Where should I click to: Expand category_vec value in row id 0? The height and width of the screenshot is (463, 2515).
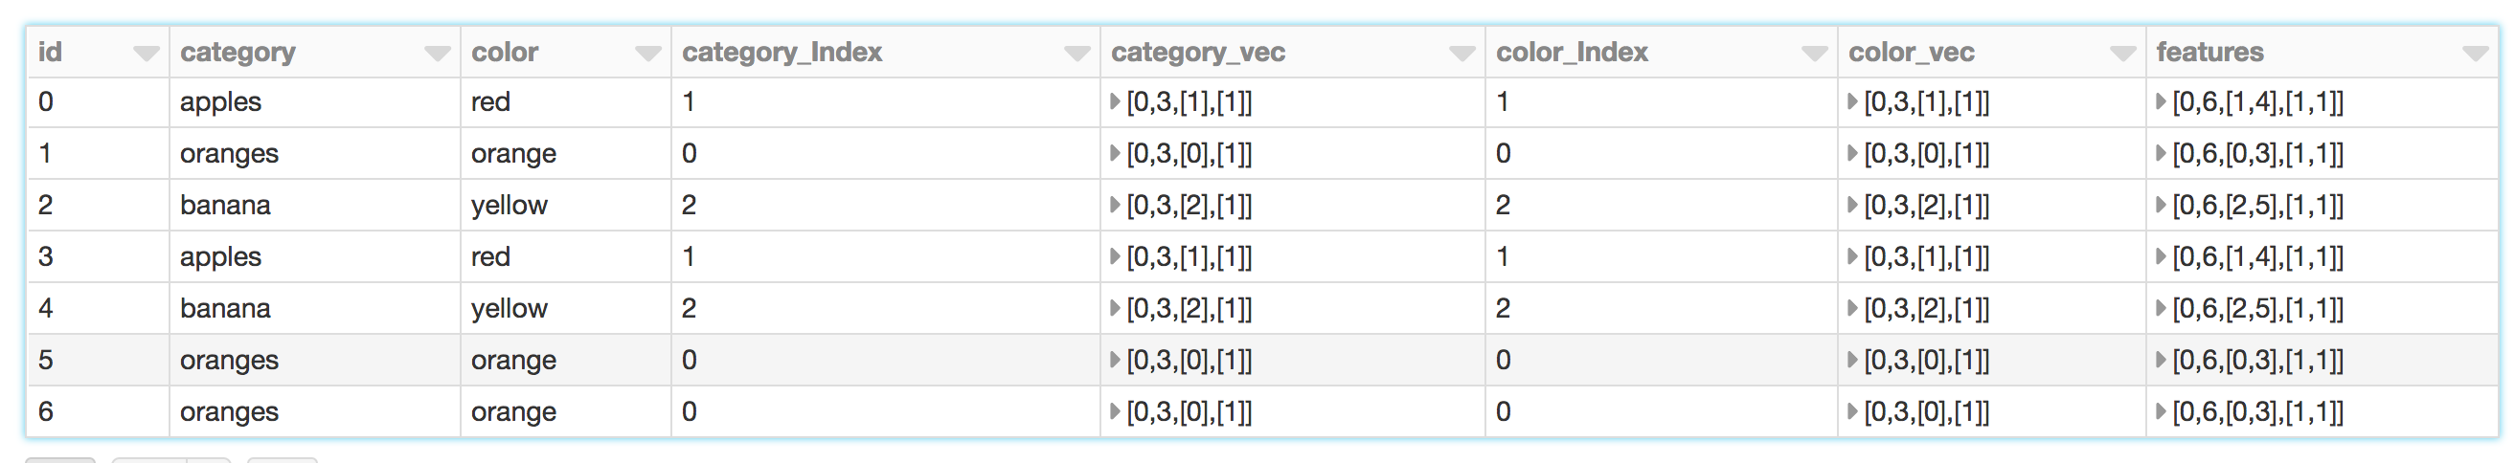pyautogui.click(x=1115, y=101)
